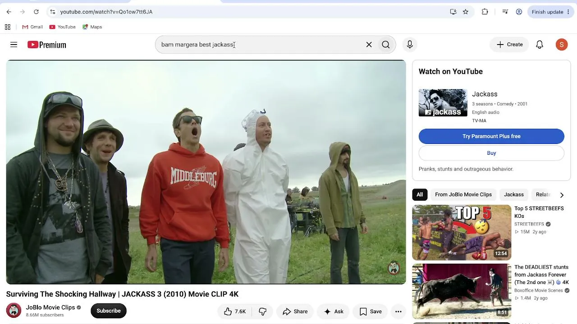
Task: Clear the search query with the X
Action: pos(369,45)
